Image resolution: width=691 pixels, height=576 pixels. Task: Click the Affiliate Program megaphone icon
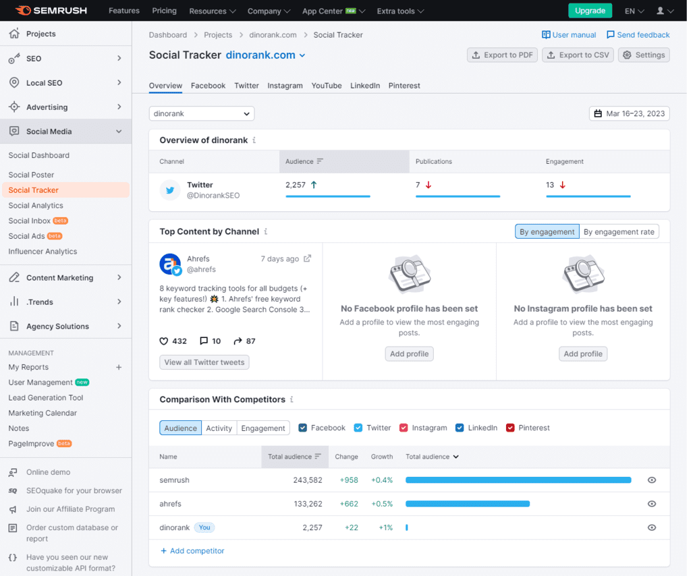[13, 509]
